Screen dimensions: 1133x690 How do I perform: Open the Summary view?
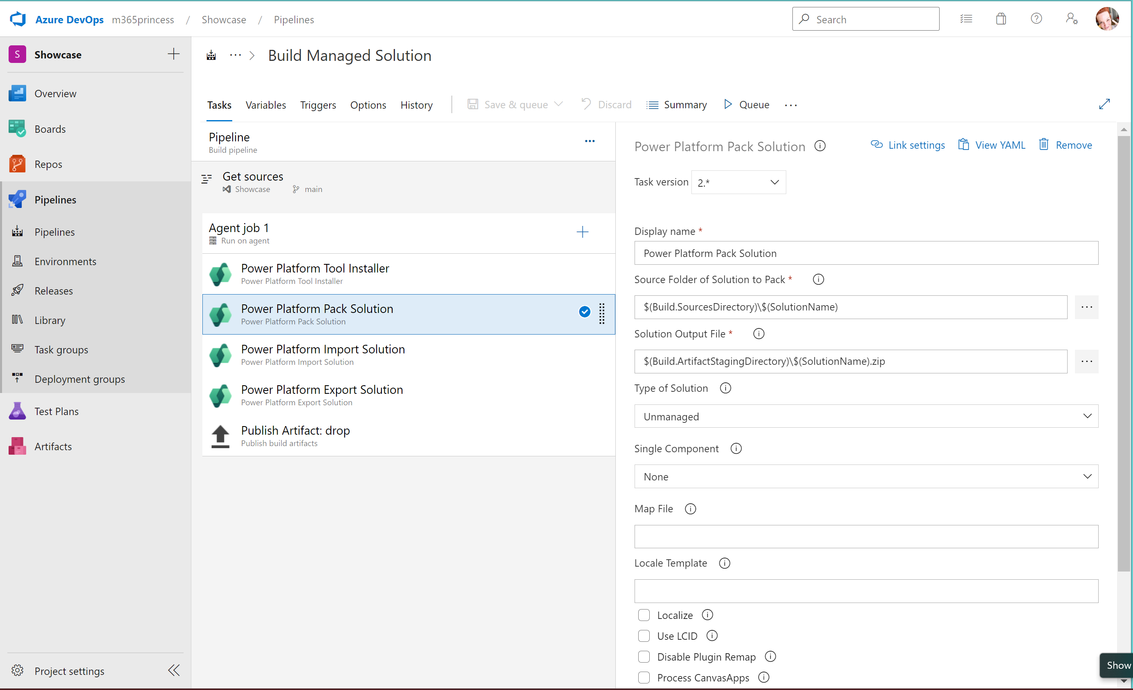pyautogui.click(x=676, y=104)
